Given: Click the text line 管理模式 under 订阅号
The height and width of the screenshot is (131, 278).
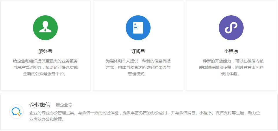Looking at the screenshot, I should [138, 74].
